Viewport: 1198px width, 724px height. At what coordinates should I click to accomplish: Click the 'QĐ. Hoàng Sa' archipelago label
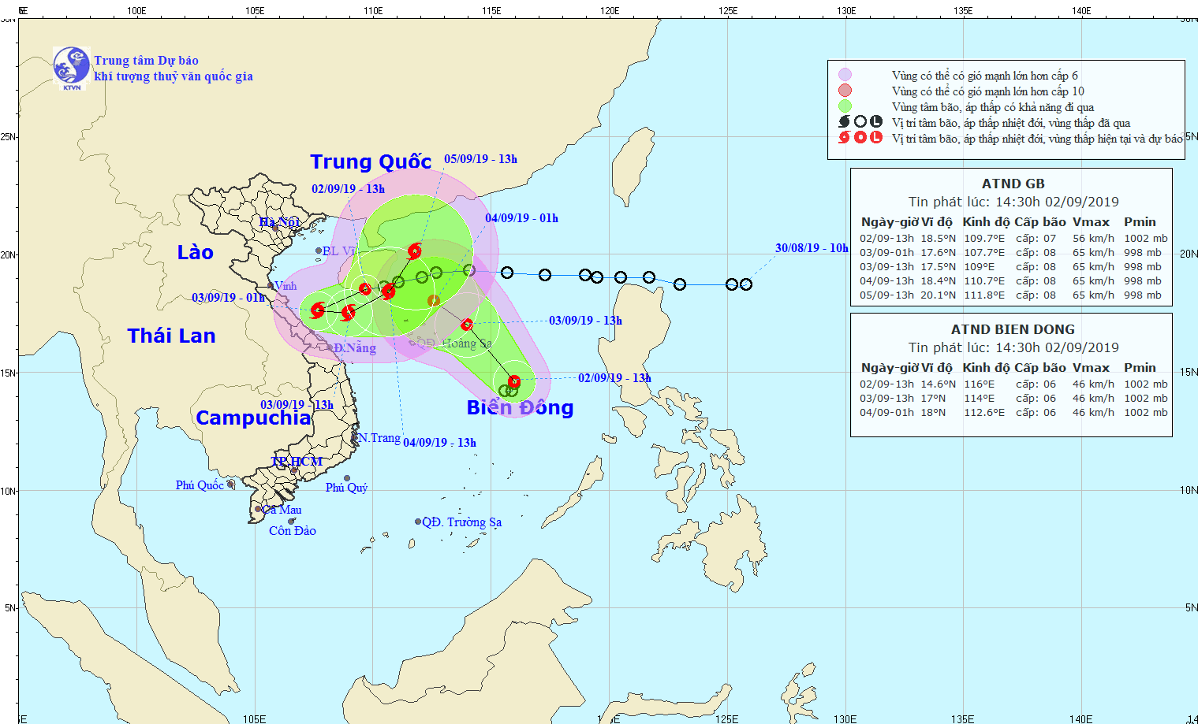[x=454, y=343]
